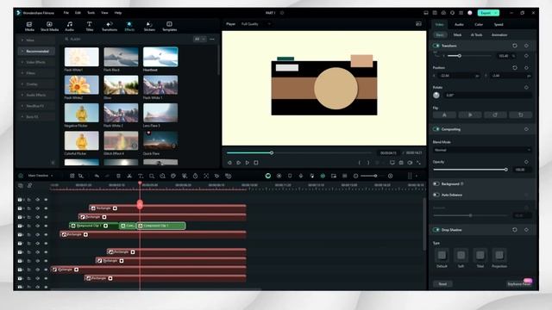
Task: Adjust the Opacity slider
Action: 469,170
